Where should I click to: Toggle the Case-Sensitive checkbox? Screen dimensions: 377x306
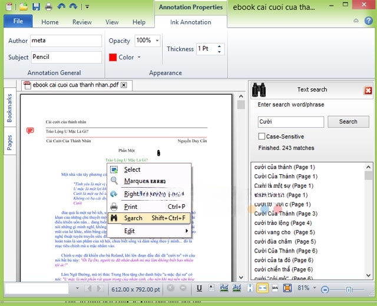[262, 136]
